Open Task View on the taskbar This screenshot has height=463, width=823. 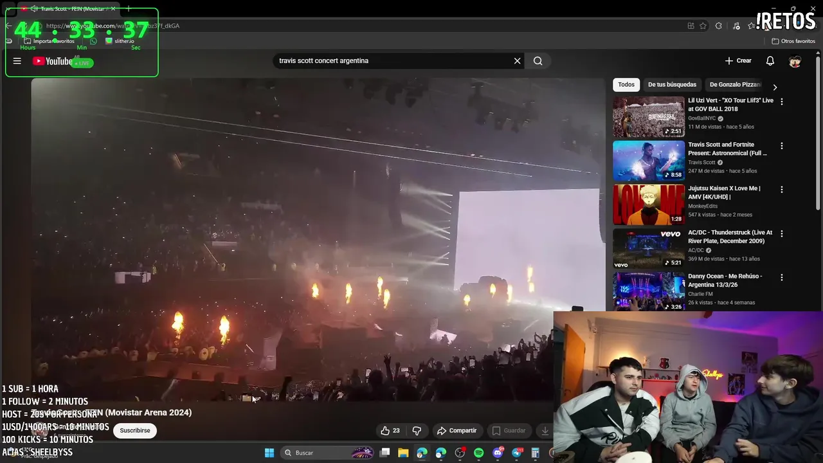click(x=384, y=453)
